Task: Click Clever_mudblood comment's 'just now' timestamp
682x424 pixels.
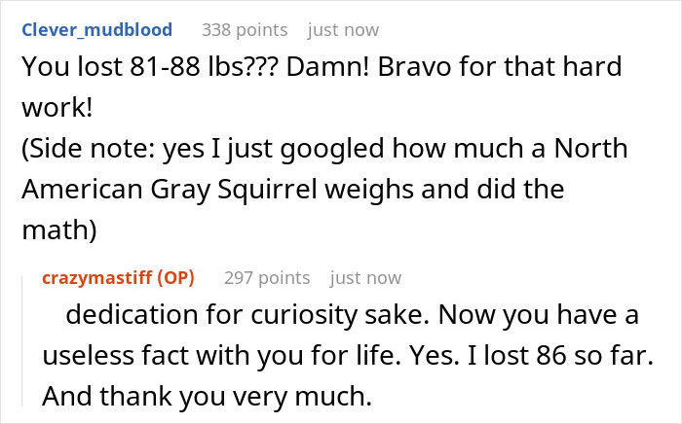Action: point(343,30)
